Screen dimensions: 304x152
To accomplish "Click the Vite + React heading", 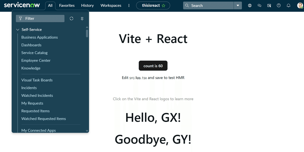I will pos(153,39).
